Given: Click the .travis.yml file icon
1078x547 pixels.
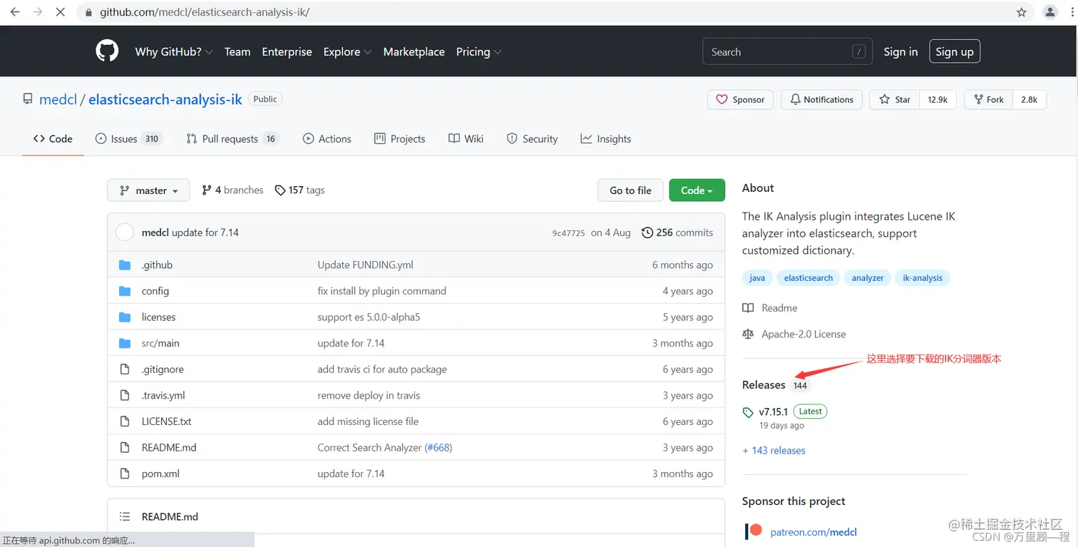Looking at the screenshot, I should (x=125, y=395).
